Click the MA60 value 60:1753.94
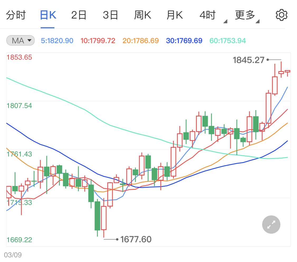The height and width of the screenshot is (262, 297). [x=228, y=41]
